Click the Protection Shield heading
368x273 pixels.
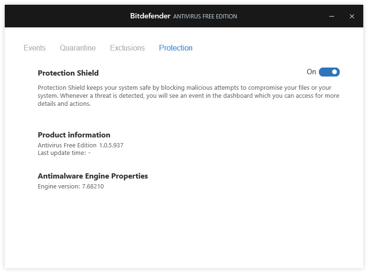(x=68, y=73)
